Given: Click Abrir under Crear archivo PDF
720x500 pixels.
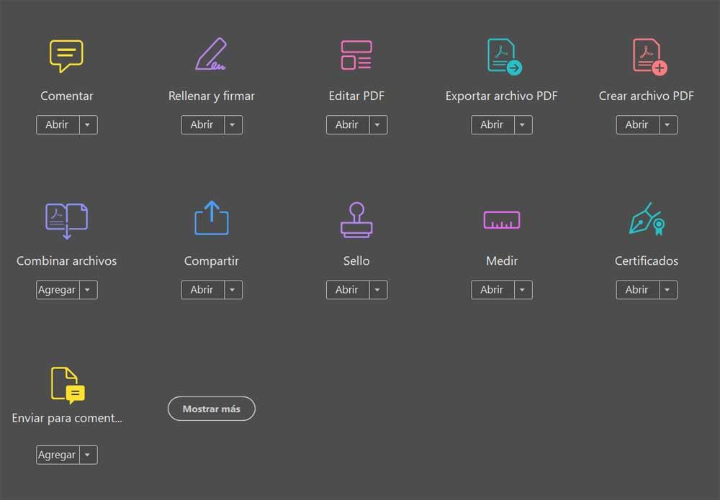Looking at the screenshot, I should [x=637, y=124].
